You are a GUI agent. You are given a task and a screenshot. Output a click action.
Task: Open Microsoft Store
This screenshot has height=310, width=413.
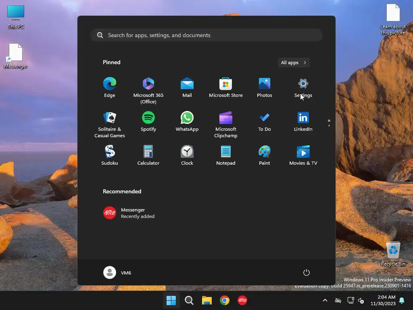226,88
